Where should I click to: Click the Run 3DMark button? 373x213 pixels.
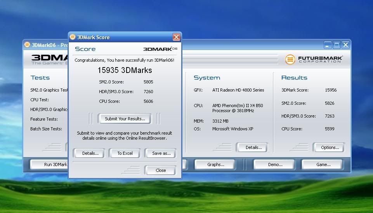point(49,165)
